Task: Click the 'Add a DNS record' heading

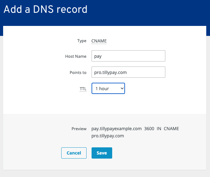Action: click(45, 9)
